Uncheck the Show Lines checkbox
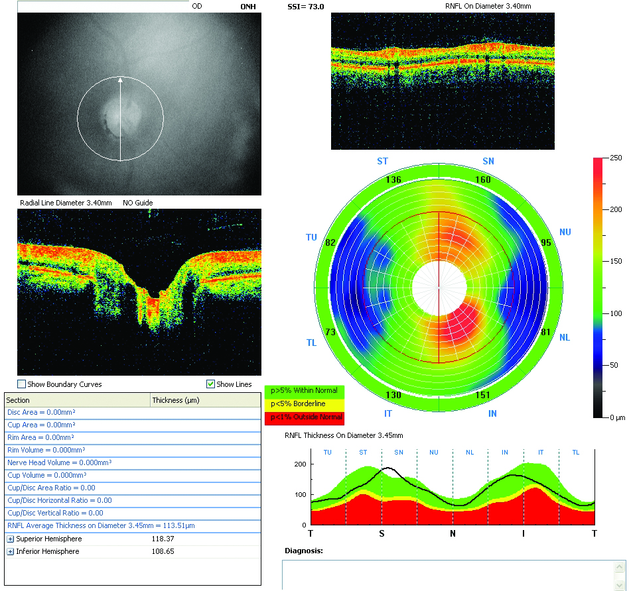This screenshot has width=629, height=591. point(210,384)
